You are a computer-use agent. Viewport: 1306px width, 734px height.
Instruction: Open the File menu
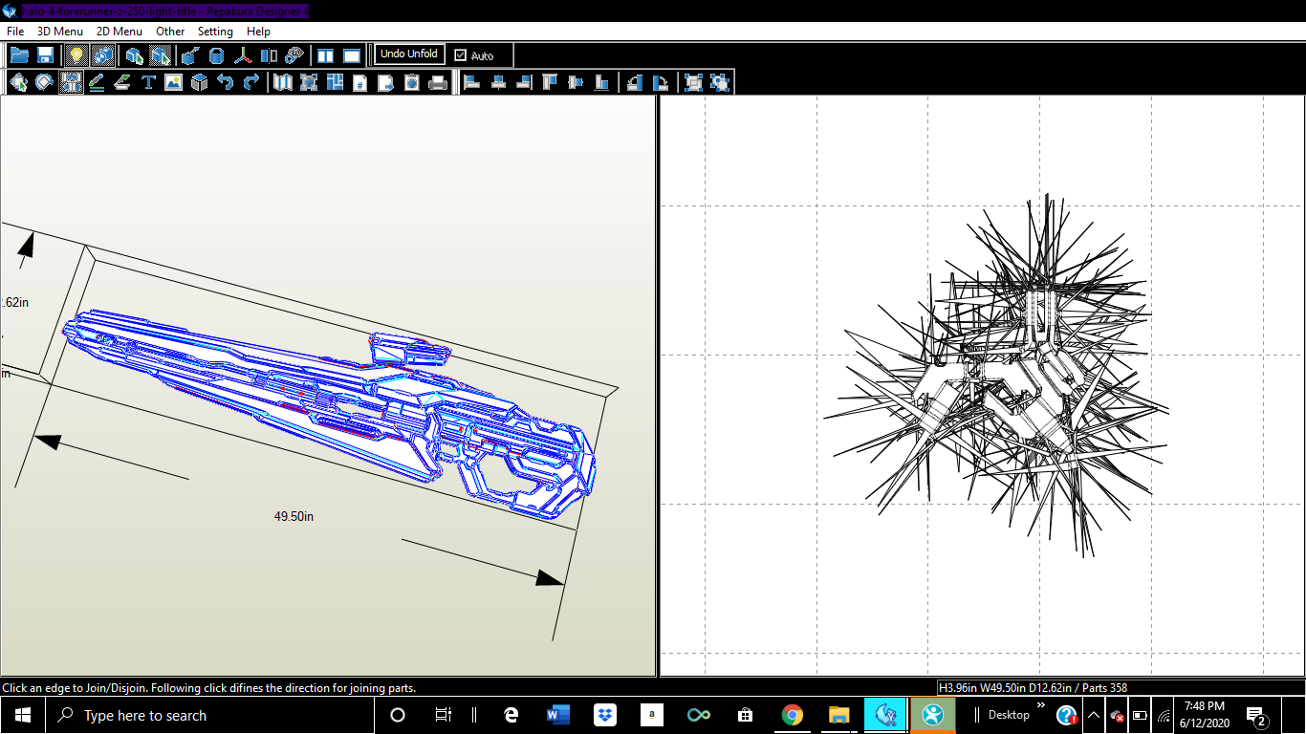[x=15, y=32]
